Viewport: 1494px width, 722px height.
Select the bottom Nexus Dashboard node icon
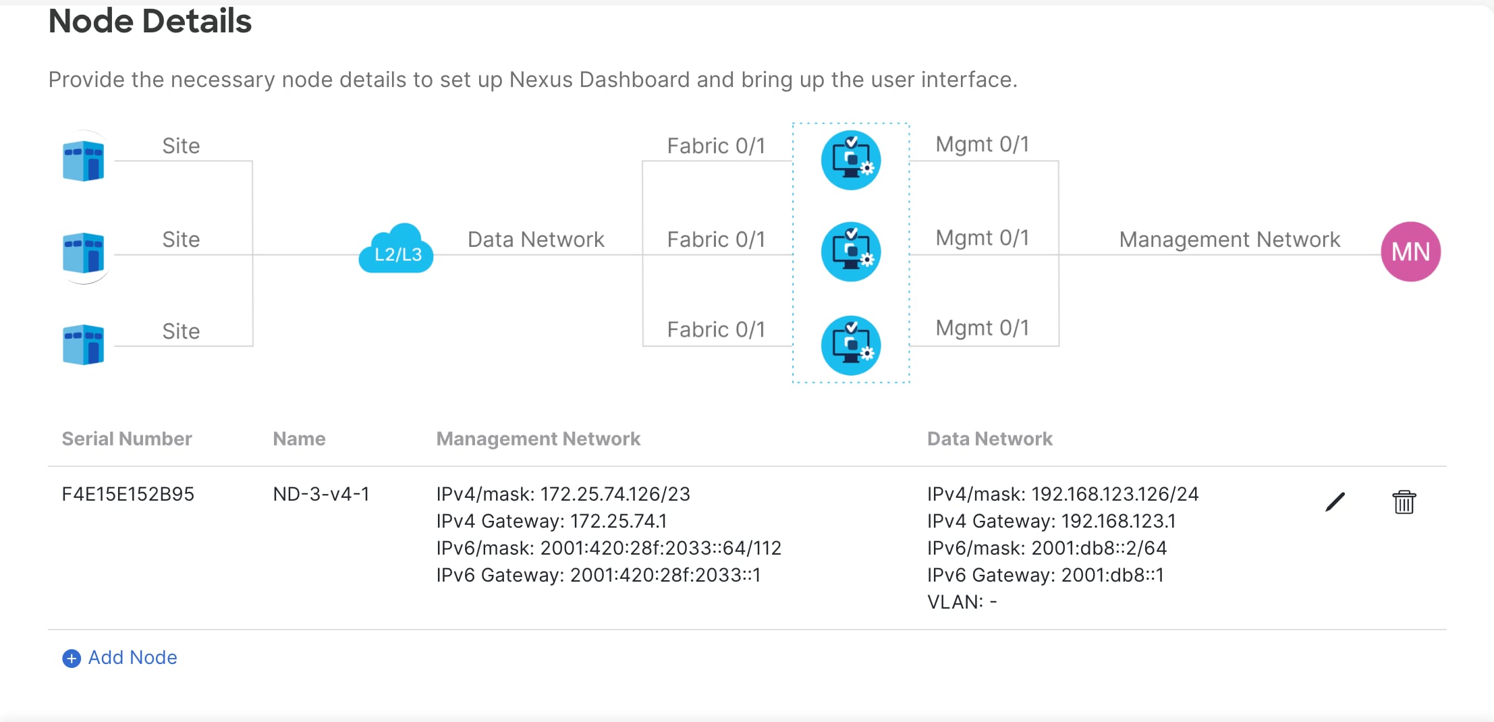coord(851,345)
